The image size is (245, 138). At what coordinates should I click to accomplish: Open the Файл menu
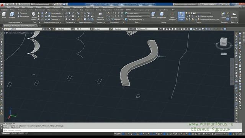9,7
